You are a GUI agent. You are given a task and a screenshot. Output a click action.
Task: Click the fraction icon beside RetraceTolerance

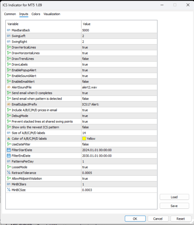click(9, 173)
